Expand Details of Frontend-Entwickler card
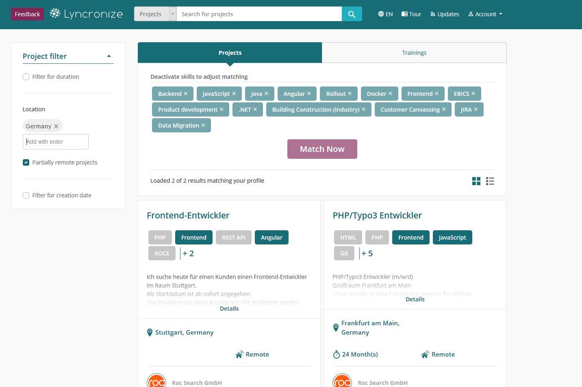The height and width of the screenshot is (387, 582). (229, 309)
